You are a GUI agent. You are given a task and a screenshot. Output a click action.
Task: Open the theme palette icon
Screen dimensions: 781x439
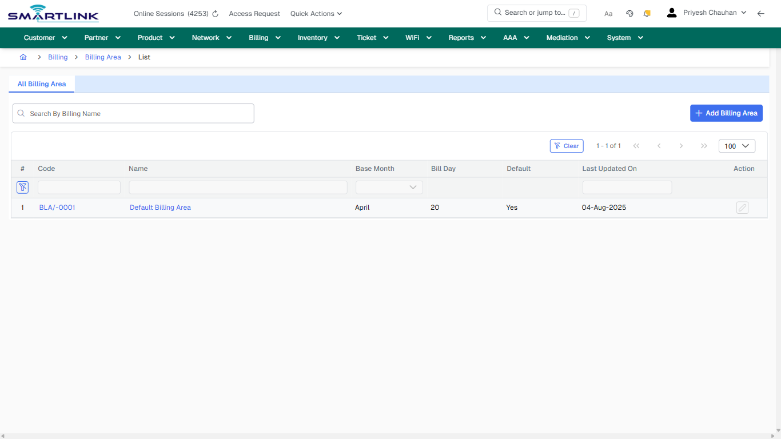click(629, 13)
